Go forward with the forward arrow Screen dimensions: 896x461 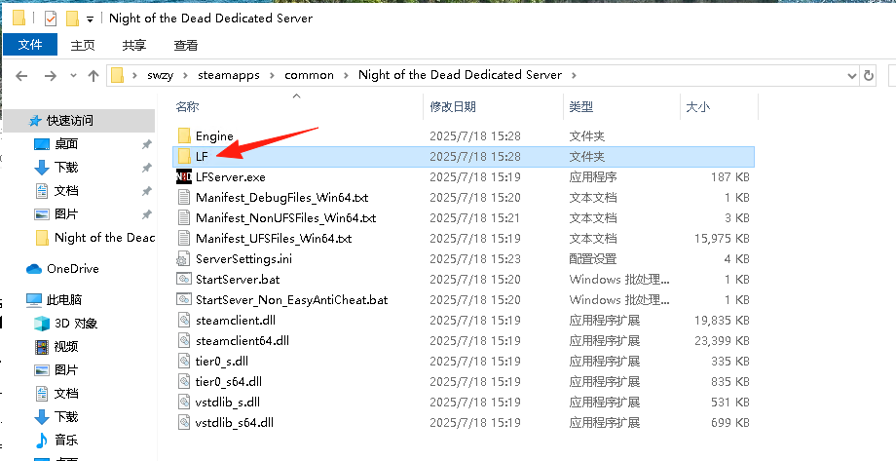[51, 75]
